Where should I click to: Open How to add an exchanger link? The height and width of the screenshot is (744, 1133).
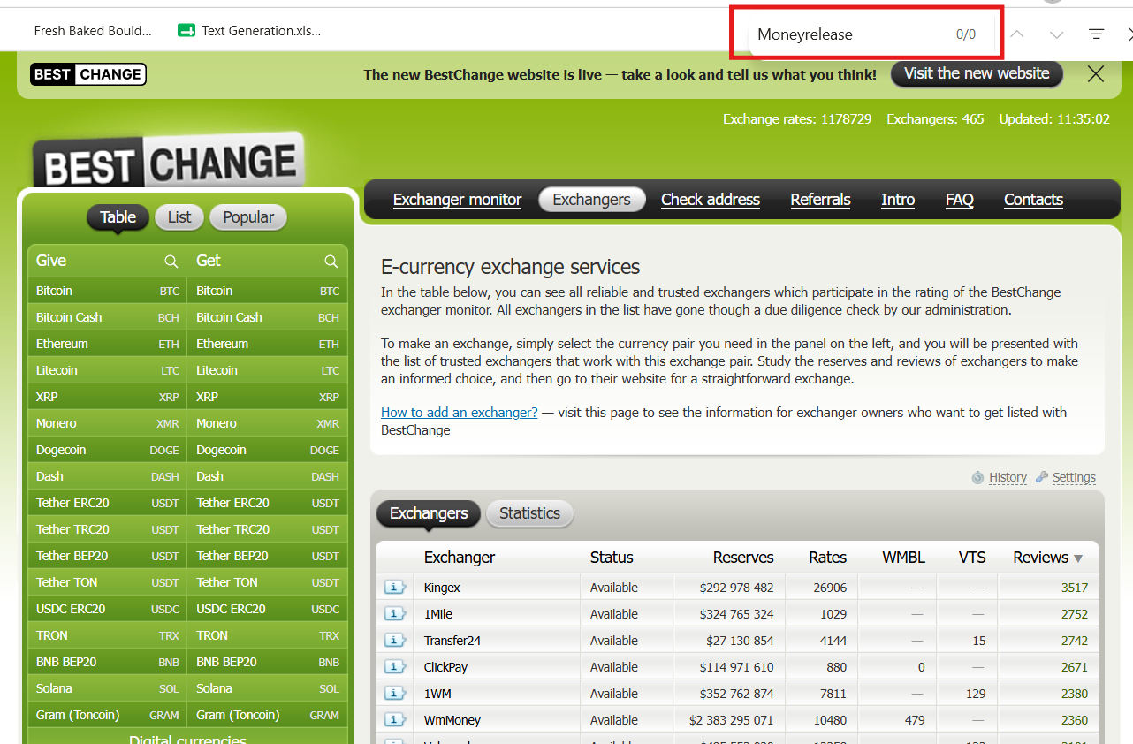click(x=459, y=413)
